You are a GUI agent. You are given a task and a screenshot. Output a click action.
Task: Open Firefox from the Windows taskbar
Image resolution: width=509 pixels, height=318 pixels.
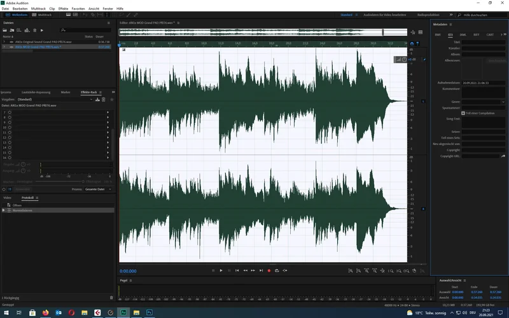click(45, 313)
